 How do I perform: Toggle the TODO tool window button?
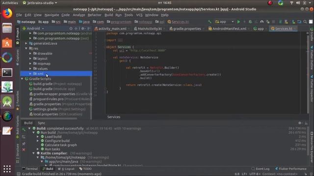85,169
